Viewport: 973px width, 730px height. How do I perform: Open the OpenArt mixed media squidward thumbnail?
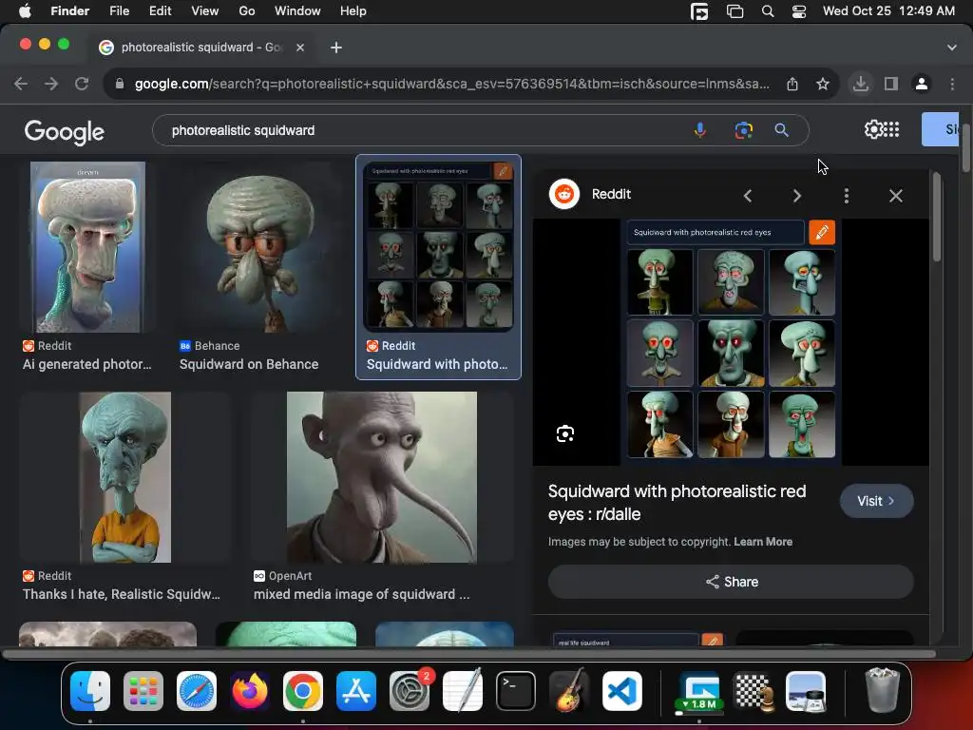click(x=382, y=477)
